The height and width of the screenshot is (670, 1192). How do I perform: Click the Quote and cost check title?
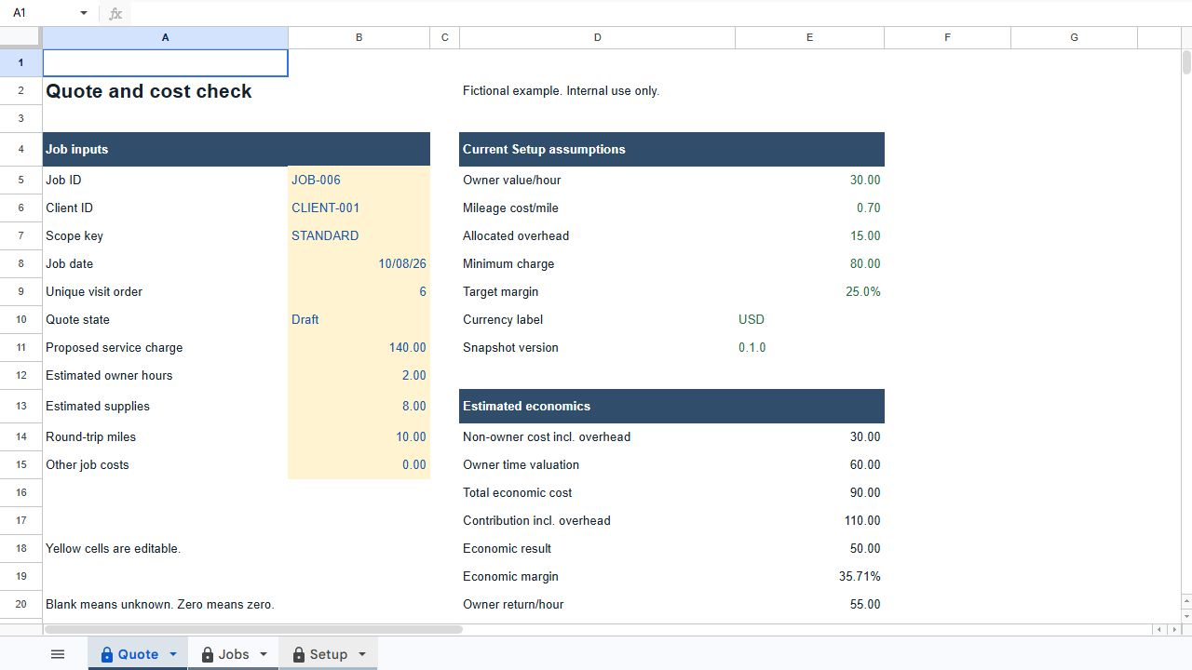pos(149,91)
